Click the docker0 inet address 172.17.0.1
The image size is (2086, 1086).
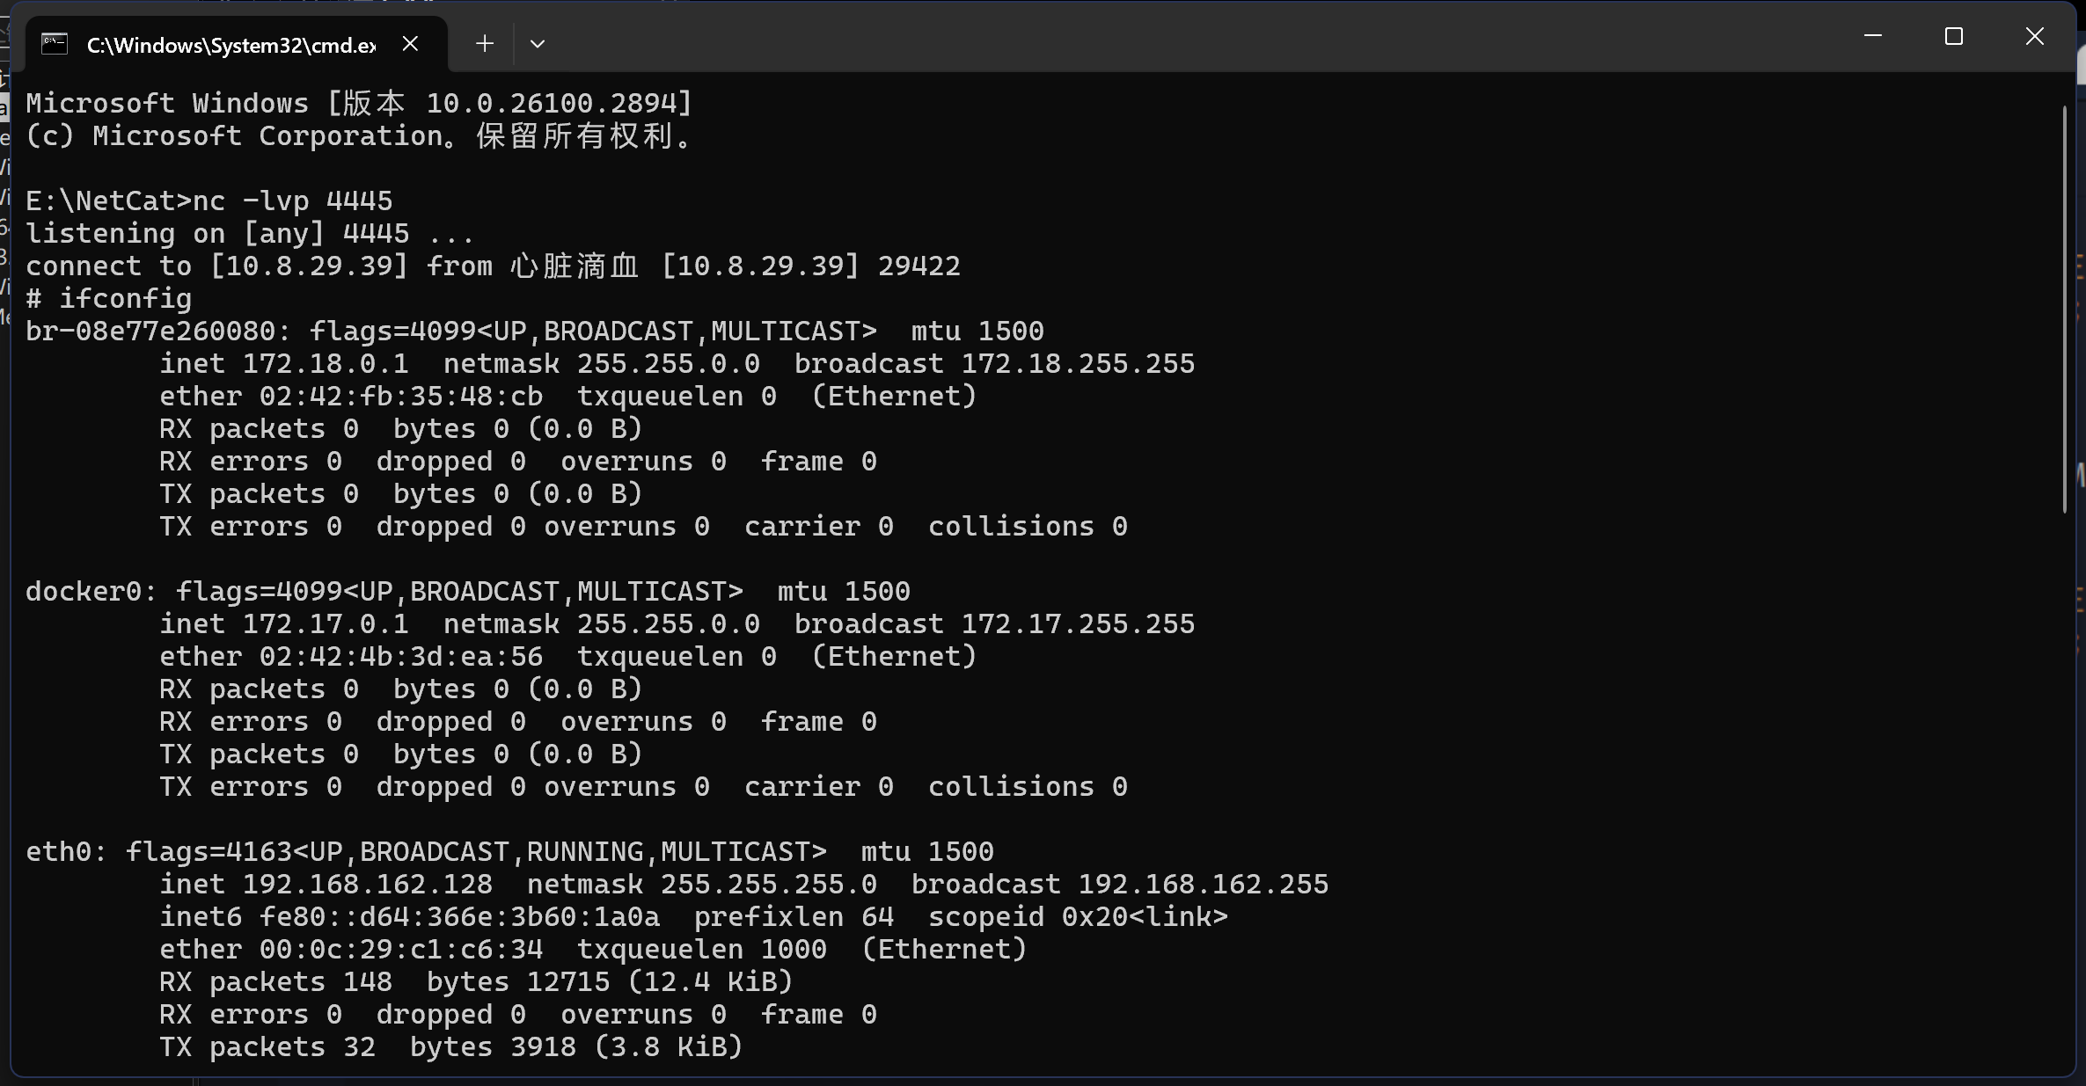click(326, 624)
